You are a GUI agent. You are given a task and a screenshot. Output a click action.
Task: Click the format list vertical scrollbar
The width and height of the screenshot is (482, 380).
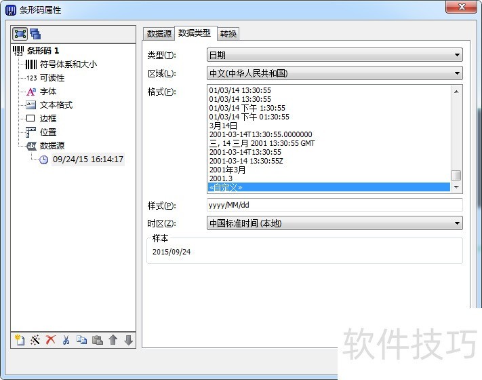(456, 136)
